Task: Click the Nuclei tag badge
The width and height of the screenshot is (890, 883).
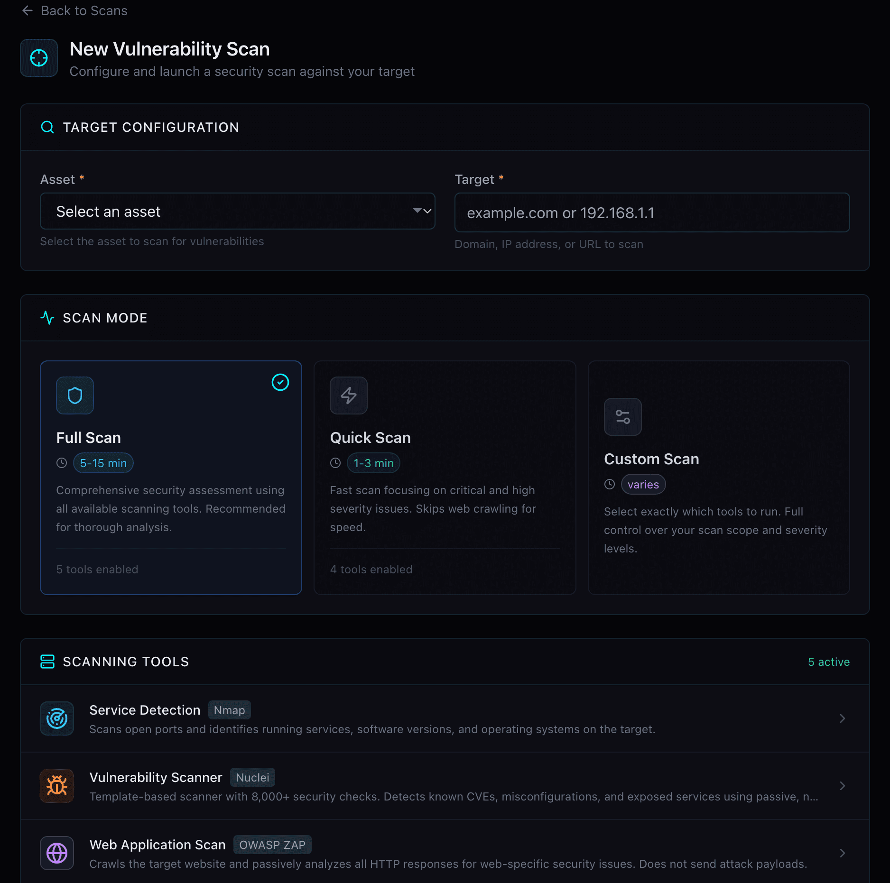Action: pos(252,777)
